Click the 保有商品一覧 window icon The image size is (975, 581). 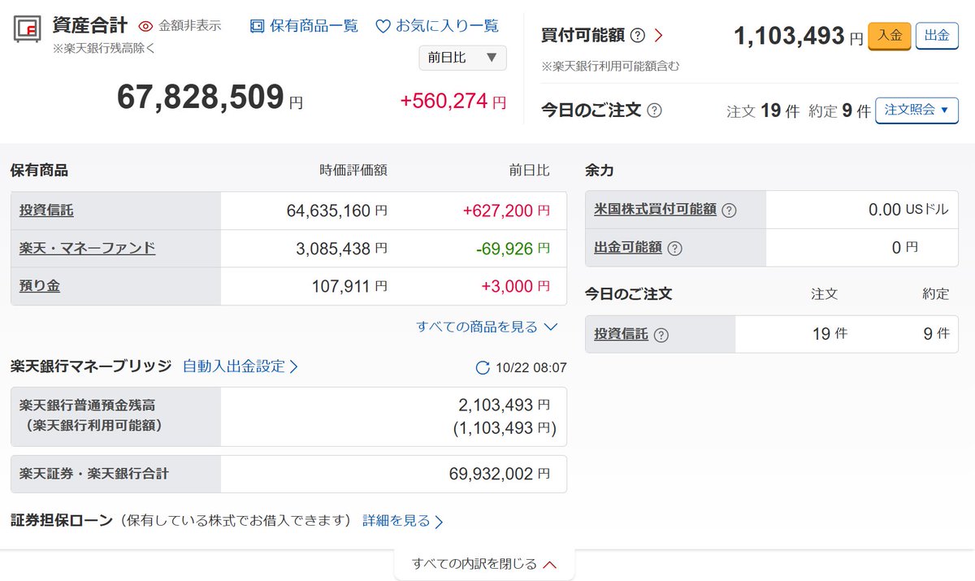pos(257,26)
